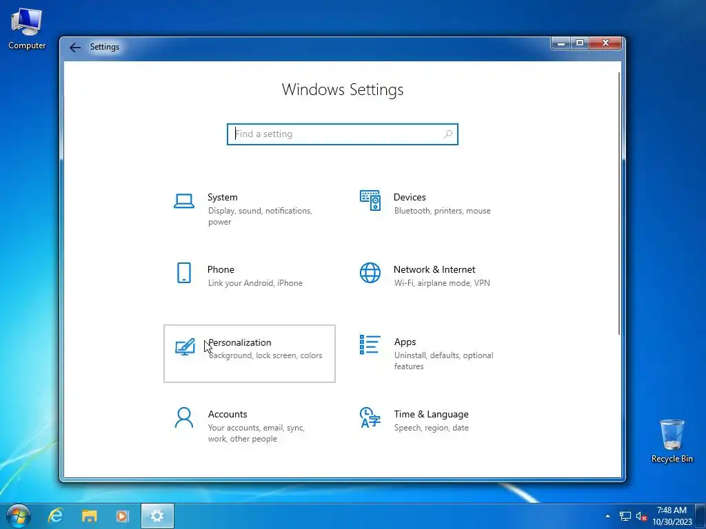Open the Apps category title
The image size is (706, 529).
[405, 342]
